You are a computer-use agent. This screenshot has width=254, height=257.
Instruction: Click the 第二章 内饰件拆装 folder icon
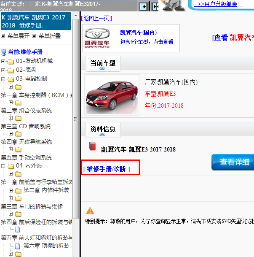pyautogui.click(x=18, y=191)
